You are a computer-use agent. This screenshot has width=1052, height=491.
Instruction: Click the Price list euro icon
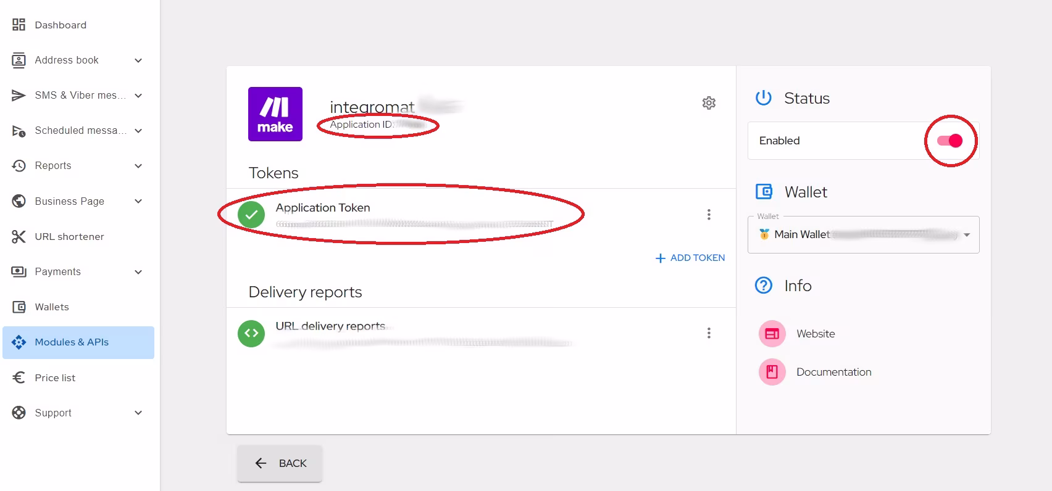point(19,378)
